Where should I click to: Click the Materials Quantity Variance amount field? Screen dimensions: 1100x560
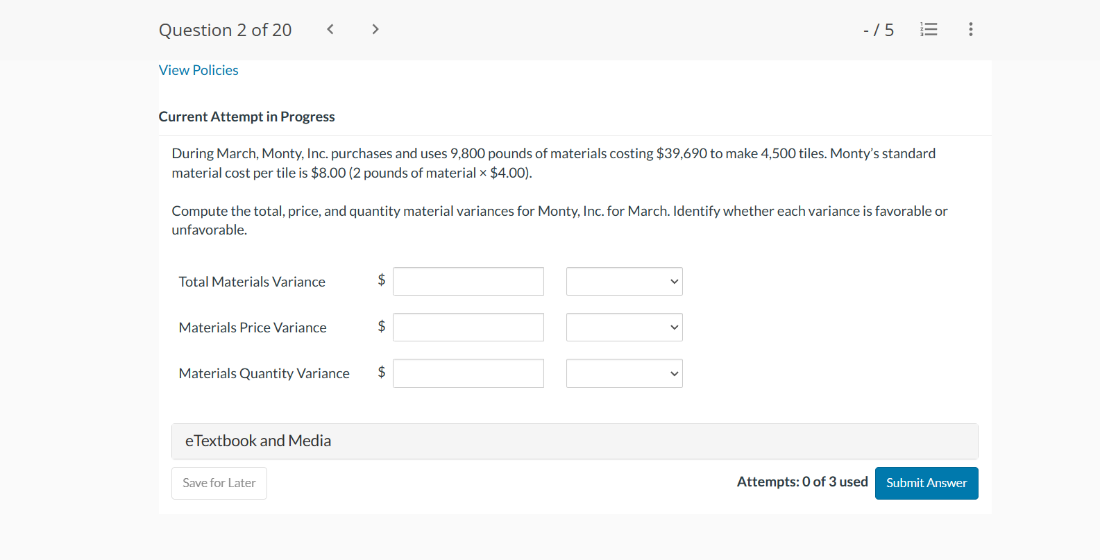pyautogui.click(x=468, y=373)
